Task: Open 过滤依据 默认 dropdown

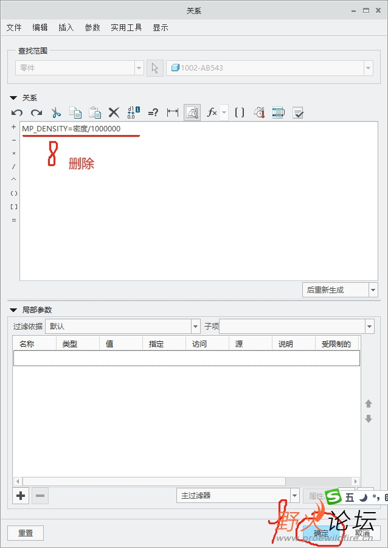Action: click(x=123, y=327)
